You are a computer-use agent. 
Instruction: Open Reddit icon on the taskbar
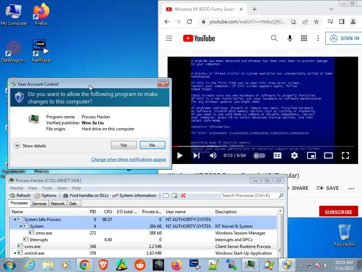pyautogui.click(x=140, y=265)
